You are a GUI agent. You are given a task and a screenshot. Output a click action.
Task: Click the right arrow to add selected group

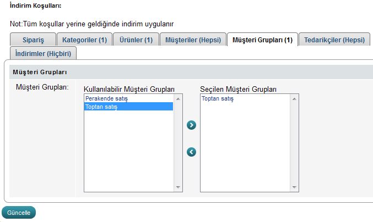tap(192, 125)
